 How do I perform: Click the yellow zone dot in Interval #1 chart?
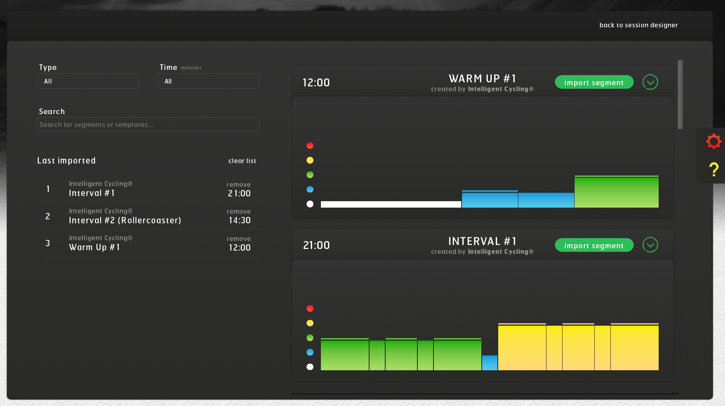[x=310, y=323]
